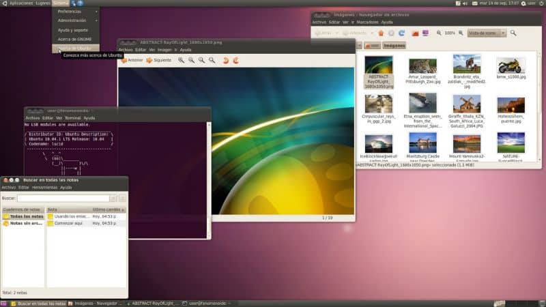Open Ayuda menu in image viewer
The width and height of the screenshot is (546, 307).
[x=186, y=50]
